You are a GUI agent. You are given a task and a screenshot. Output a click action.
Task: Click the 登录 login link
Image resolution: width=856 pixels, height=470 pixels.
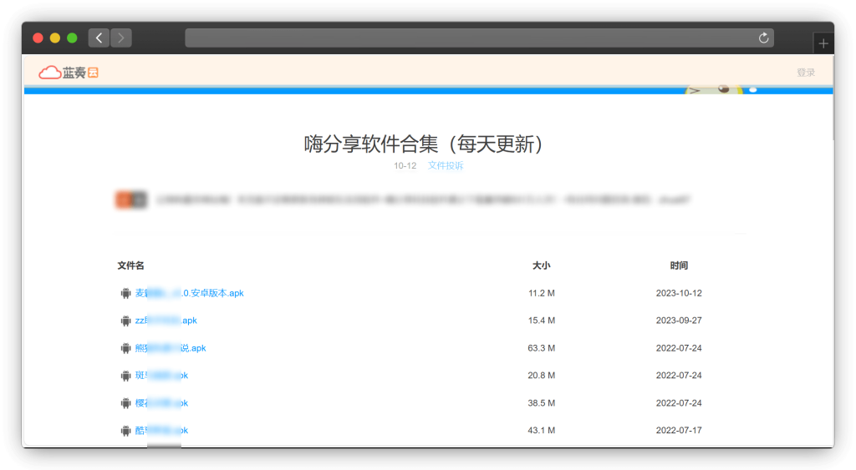pos(805,73)
